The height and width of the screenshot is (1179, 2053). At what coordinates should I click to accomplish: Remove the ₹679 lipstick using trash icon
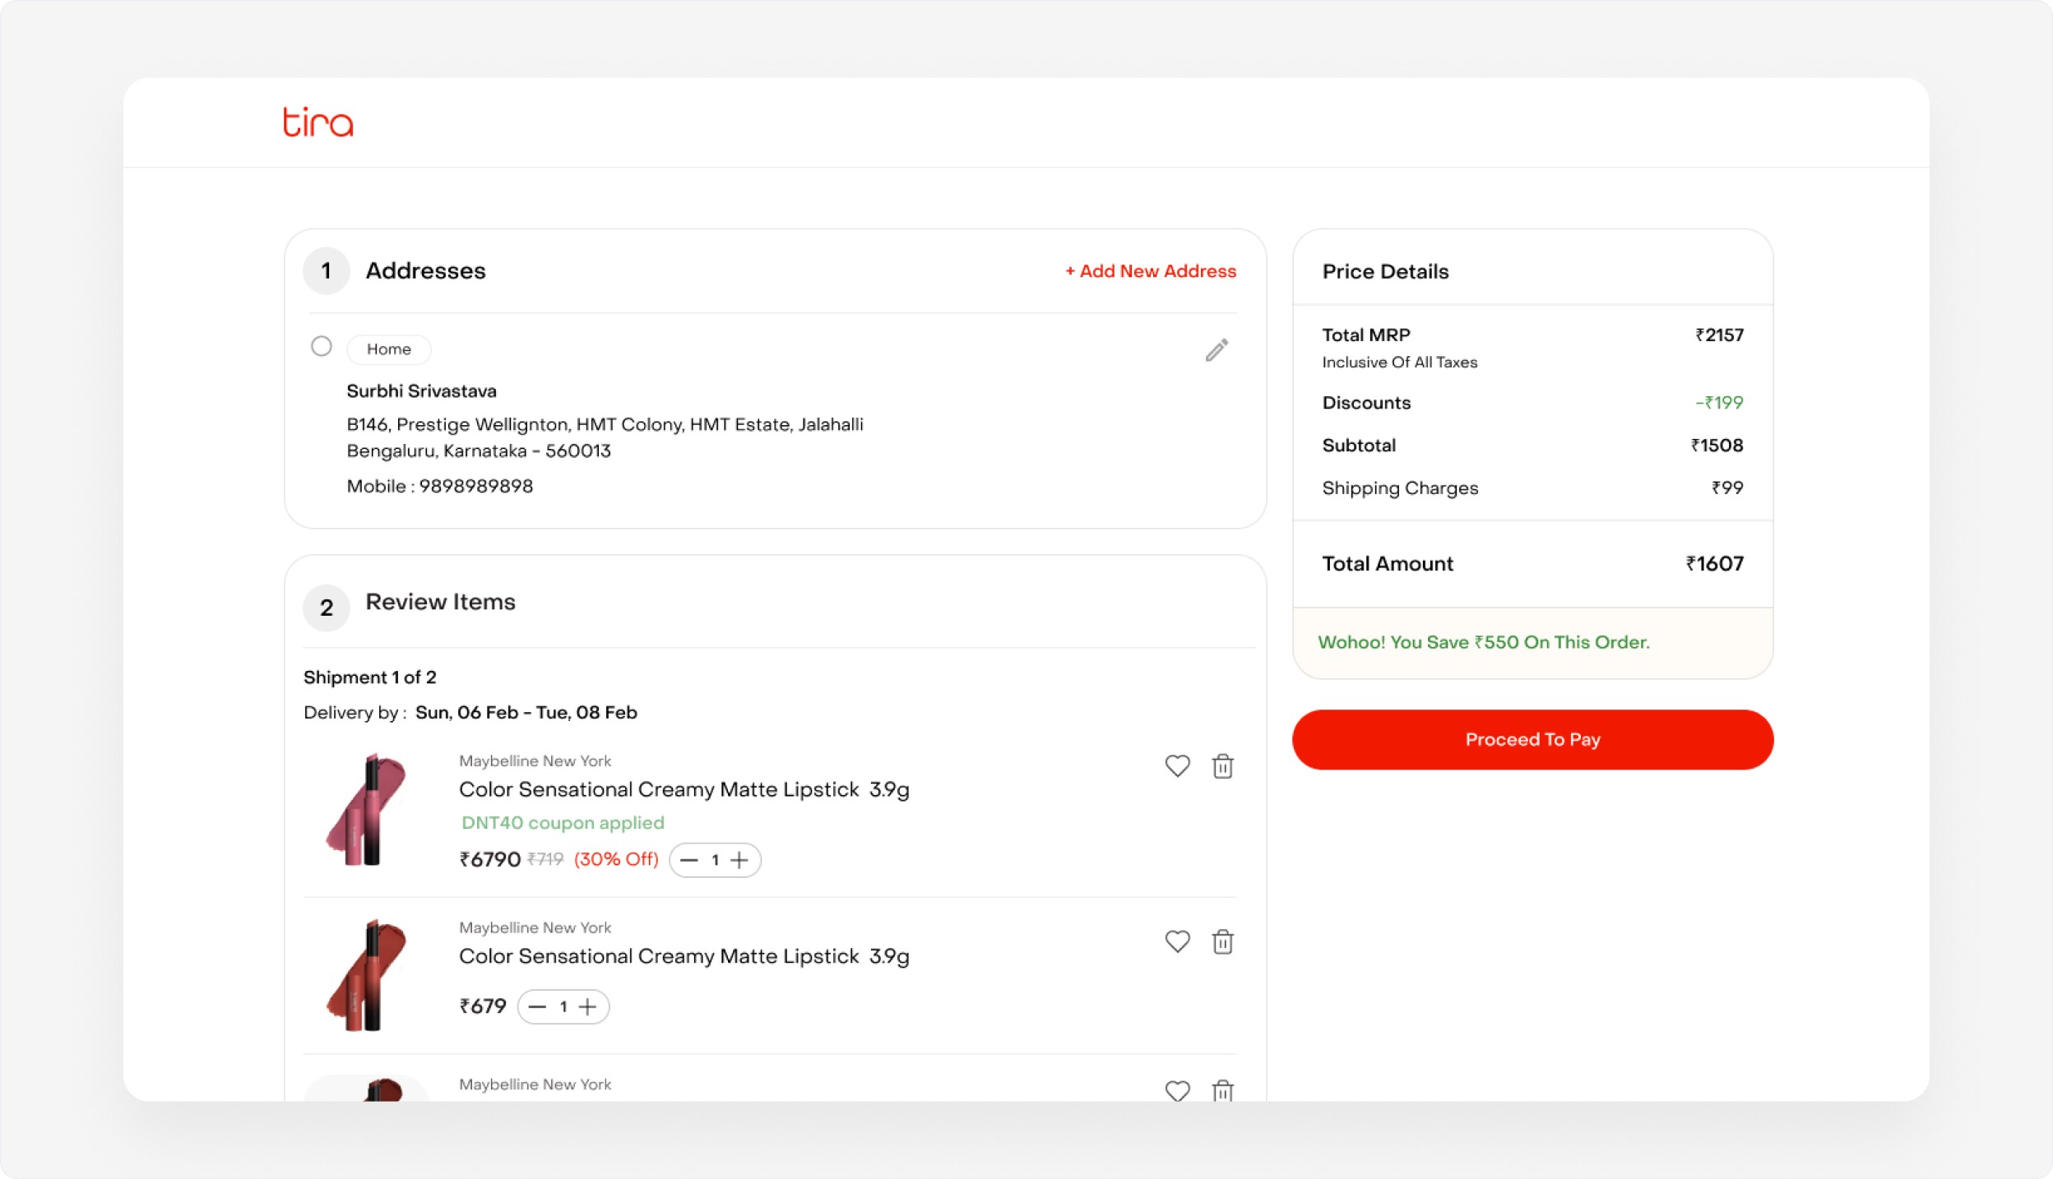pyautogui.click(x=1222, y=941)
